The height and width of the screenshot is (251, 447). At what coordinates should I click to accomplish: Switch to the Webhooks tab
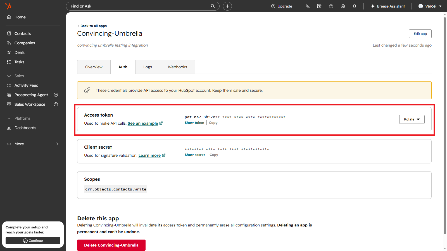177,67
